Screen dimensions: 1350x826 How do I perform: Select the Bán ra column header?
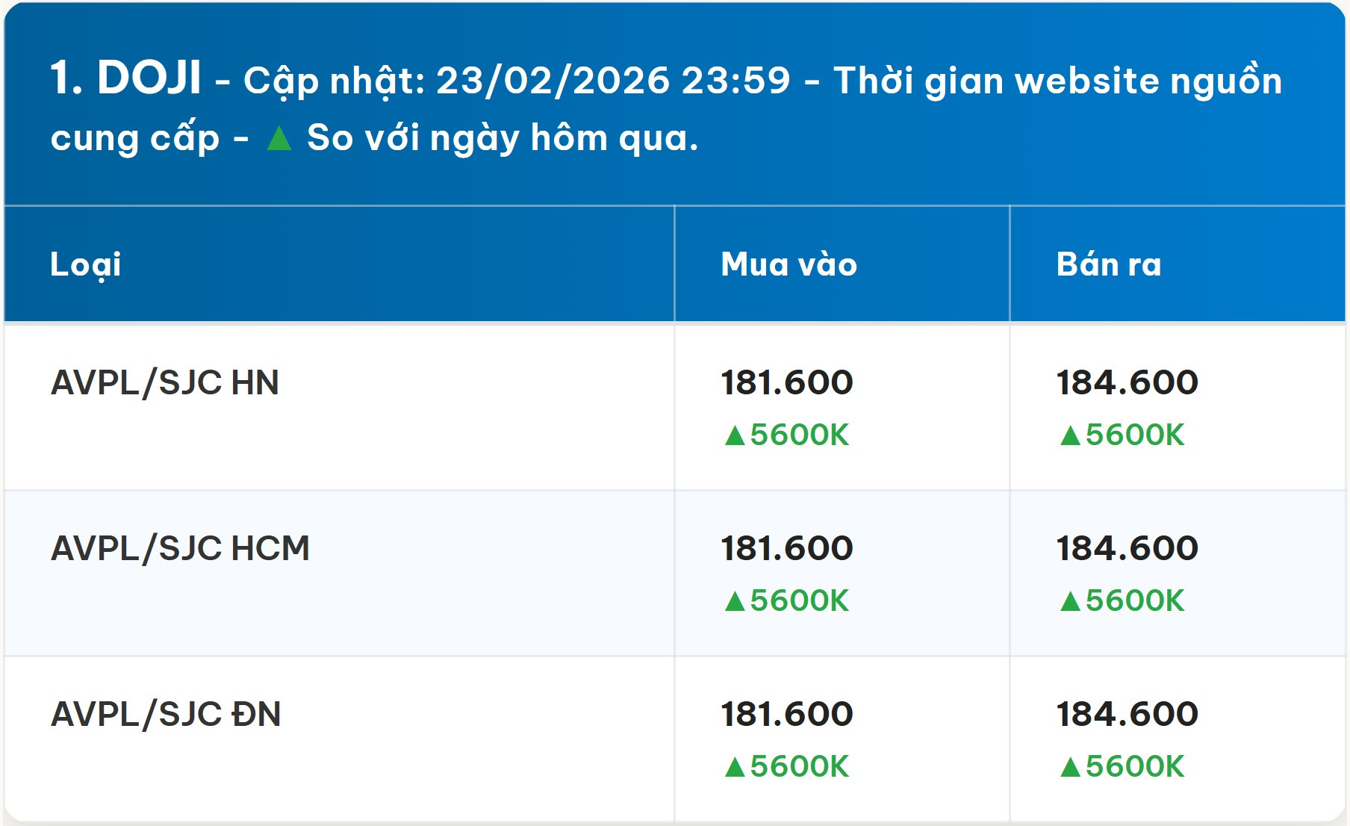pyautogui.click(x=1109, y=264)
